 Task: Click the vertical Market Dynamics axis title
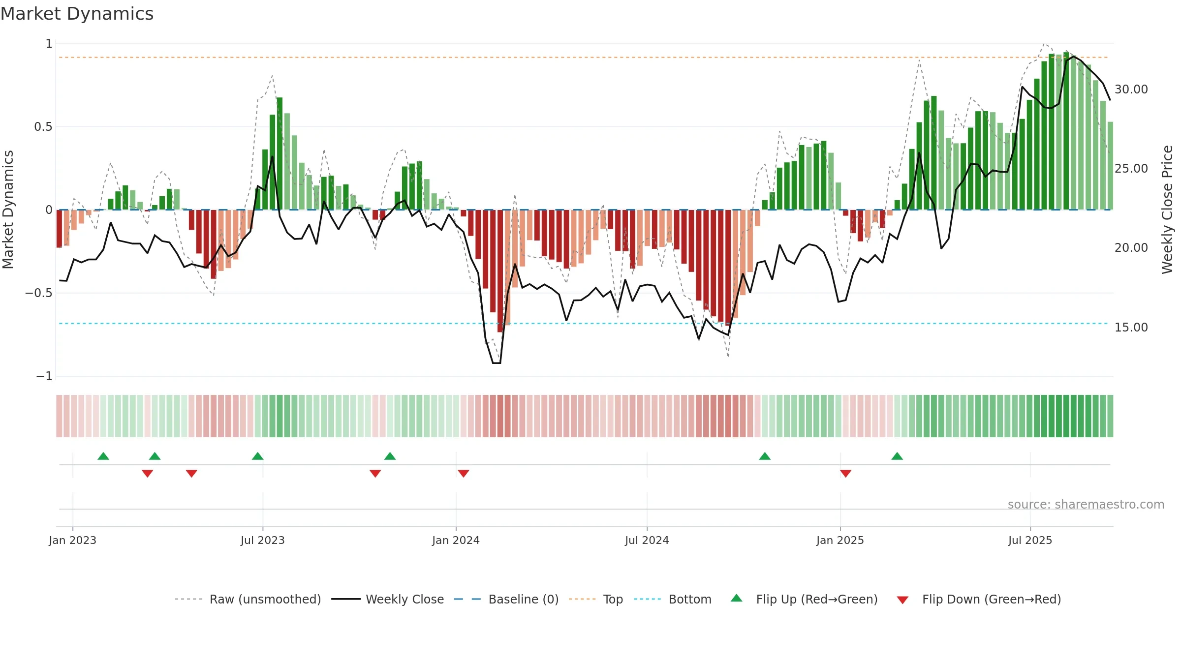(8, 210)
